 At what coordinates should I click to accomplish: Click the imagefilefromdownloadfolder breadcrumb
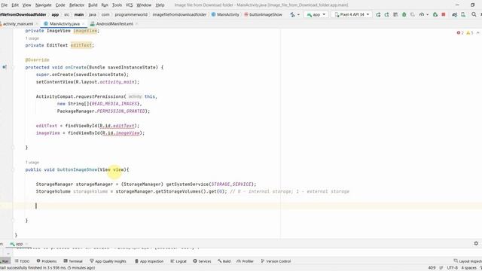click(x=179, y=14)
